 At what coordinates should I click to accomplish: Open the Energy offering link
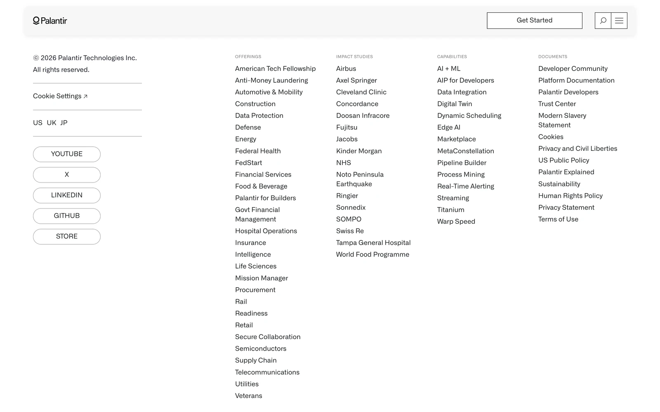245,139
